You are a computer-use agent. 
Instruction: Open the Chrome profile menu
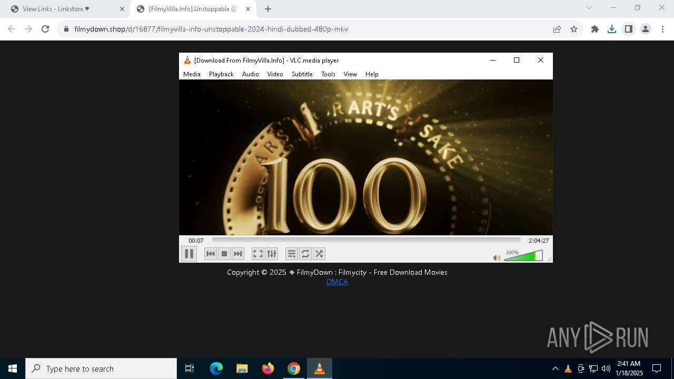click(x=646, y=29)
